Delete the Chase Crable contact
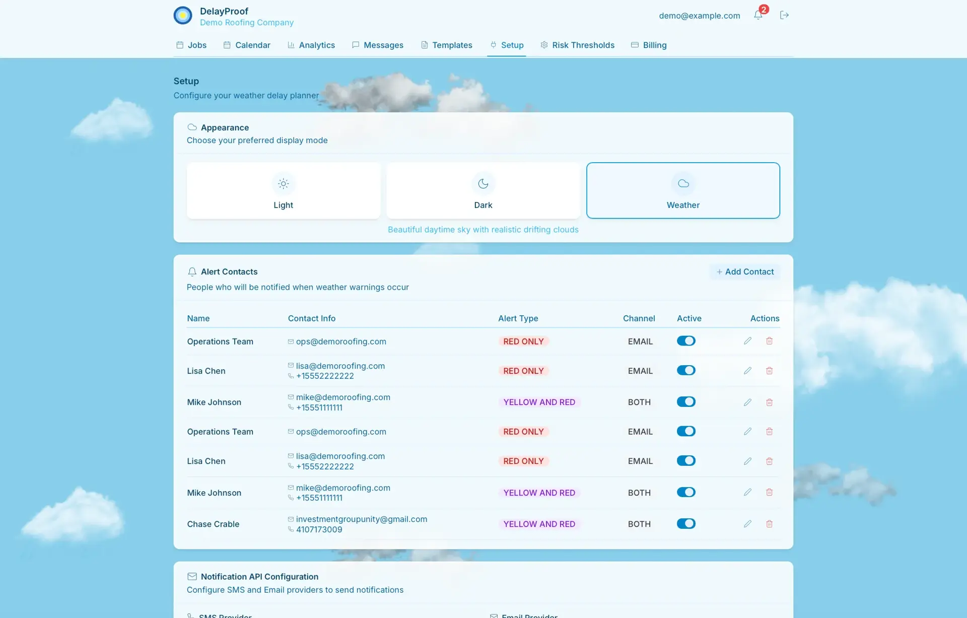 tap(769, 524)
